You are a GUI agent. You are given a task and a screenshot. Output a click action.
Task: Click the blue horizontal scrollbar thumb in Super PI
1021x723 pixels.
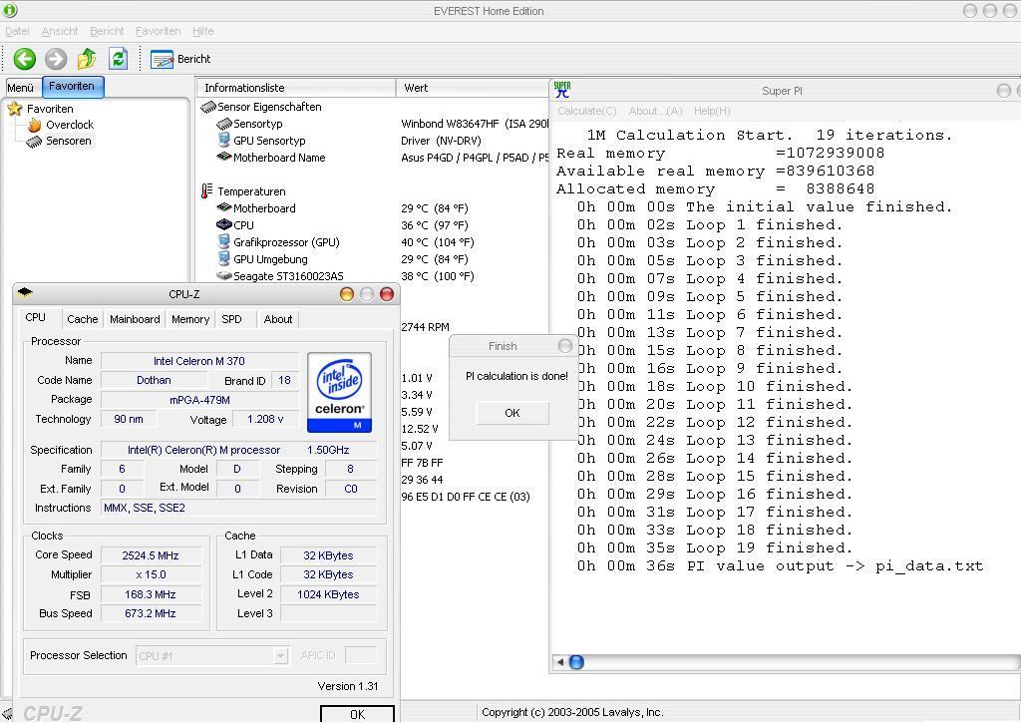point(577,662)
